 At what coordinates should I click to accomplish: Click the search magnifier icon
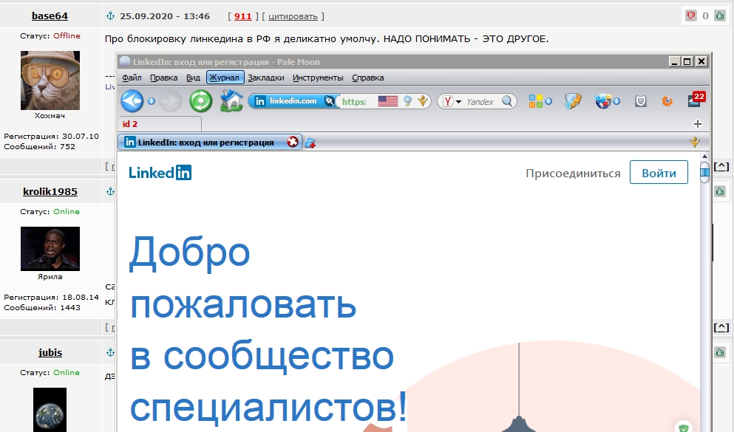tap(507, 101)
